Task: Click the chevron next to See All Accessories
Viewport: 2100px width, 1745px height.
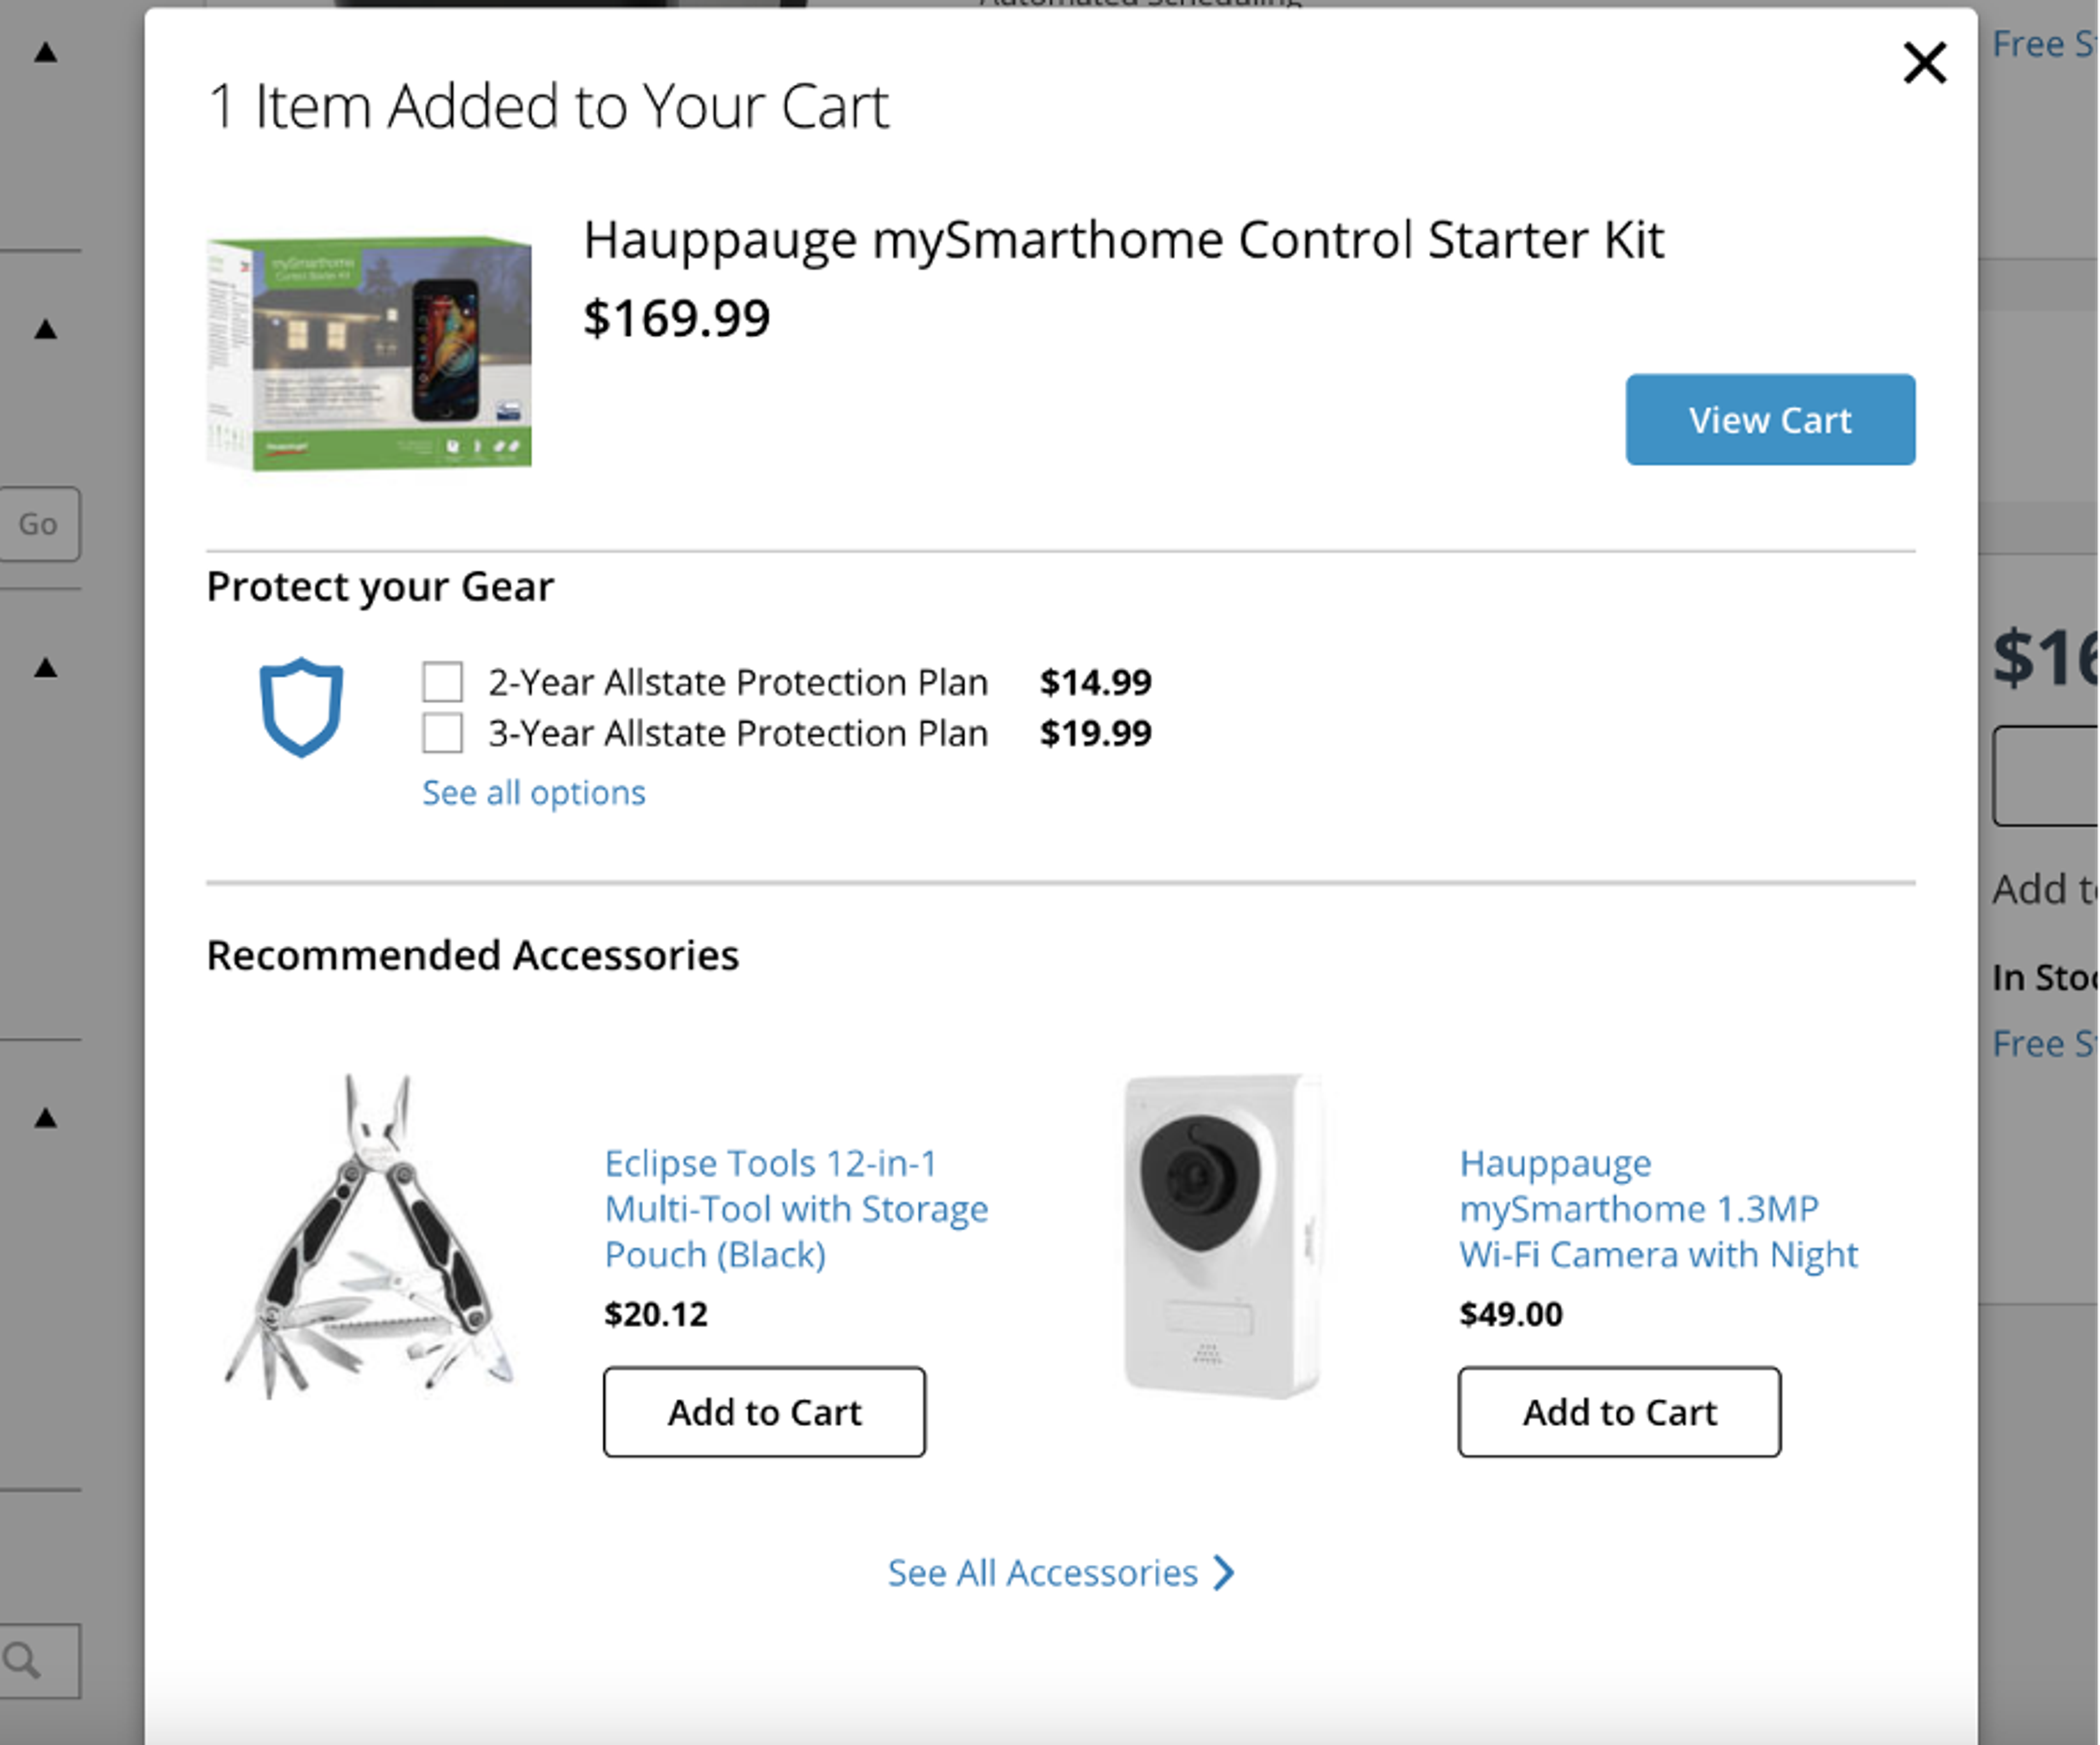Action: (x=1222, y=1573)
